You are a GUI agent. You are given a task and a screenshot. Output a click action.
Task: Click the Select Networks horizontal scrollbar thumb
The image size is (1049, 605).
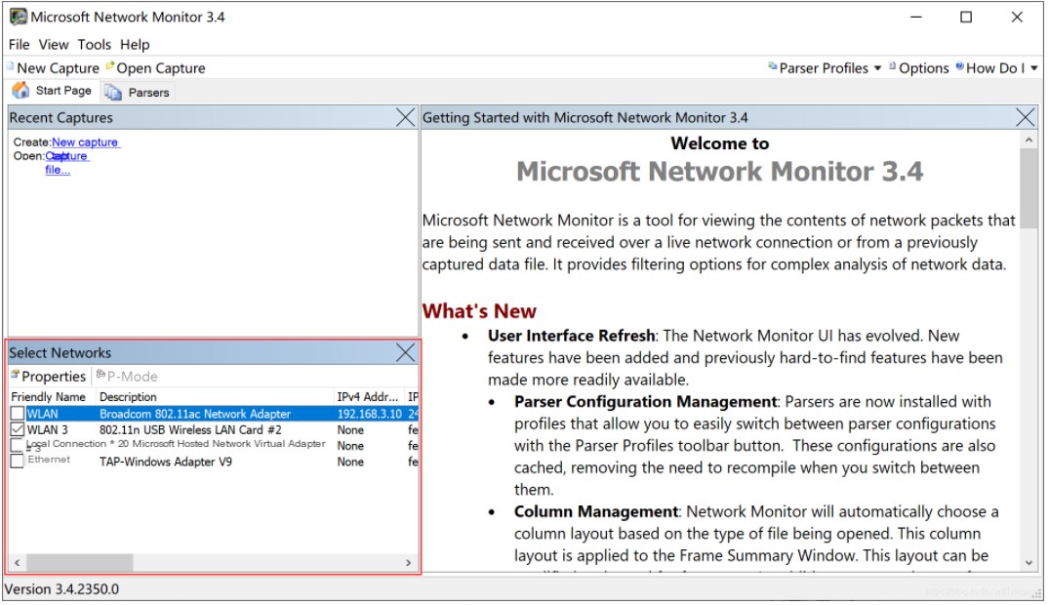pyautogui.click(x=80, y=564)
